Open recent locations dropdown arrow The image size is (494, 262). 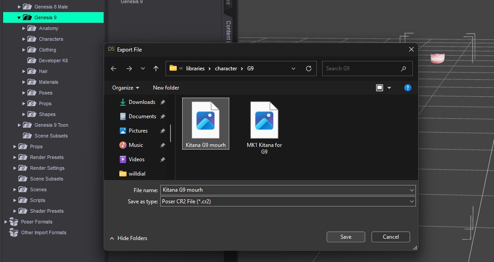(143, 69)
